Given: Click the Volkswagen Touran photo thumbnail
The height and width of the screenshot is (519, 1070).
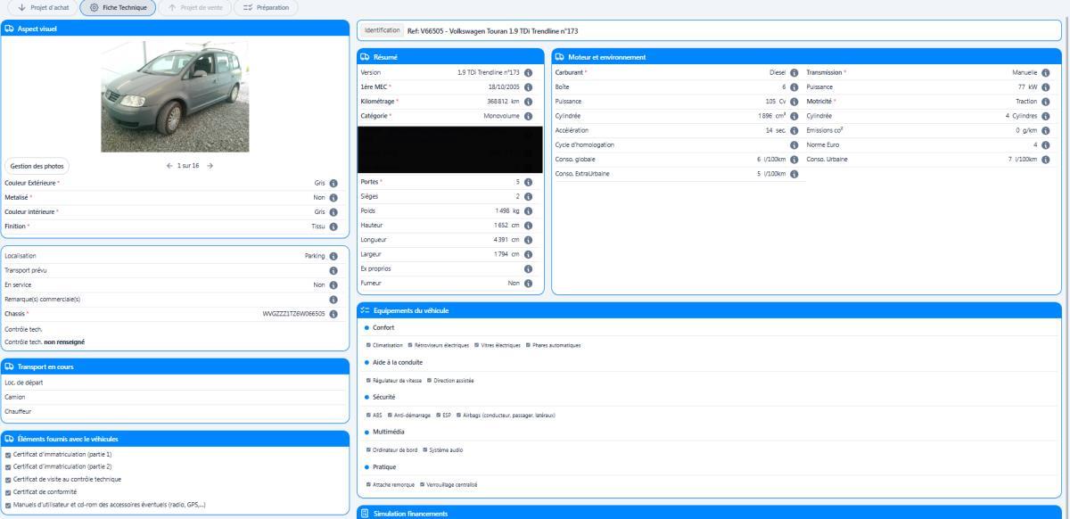Looking at the screenshot, I should [175, 97].
